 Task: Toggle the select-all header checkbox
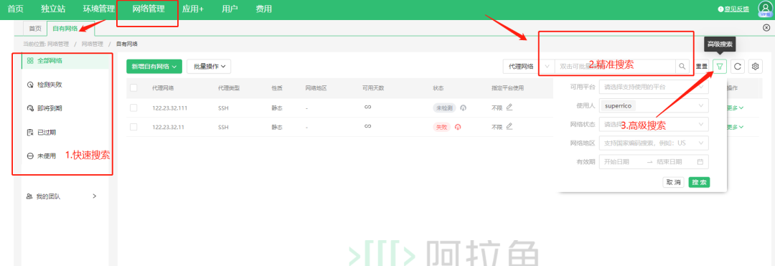pyautogui.click(x=133, y=88)
